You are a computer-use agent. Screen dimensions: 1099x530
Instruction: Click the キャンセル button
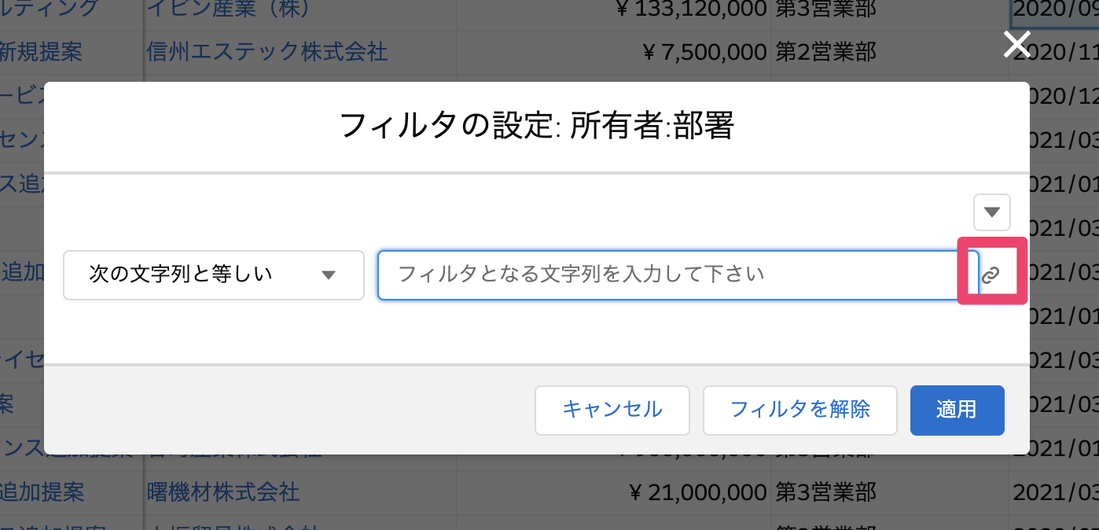(x=612, y=410)
